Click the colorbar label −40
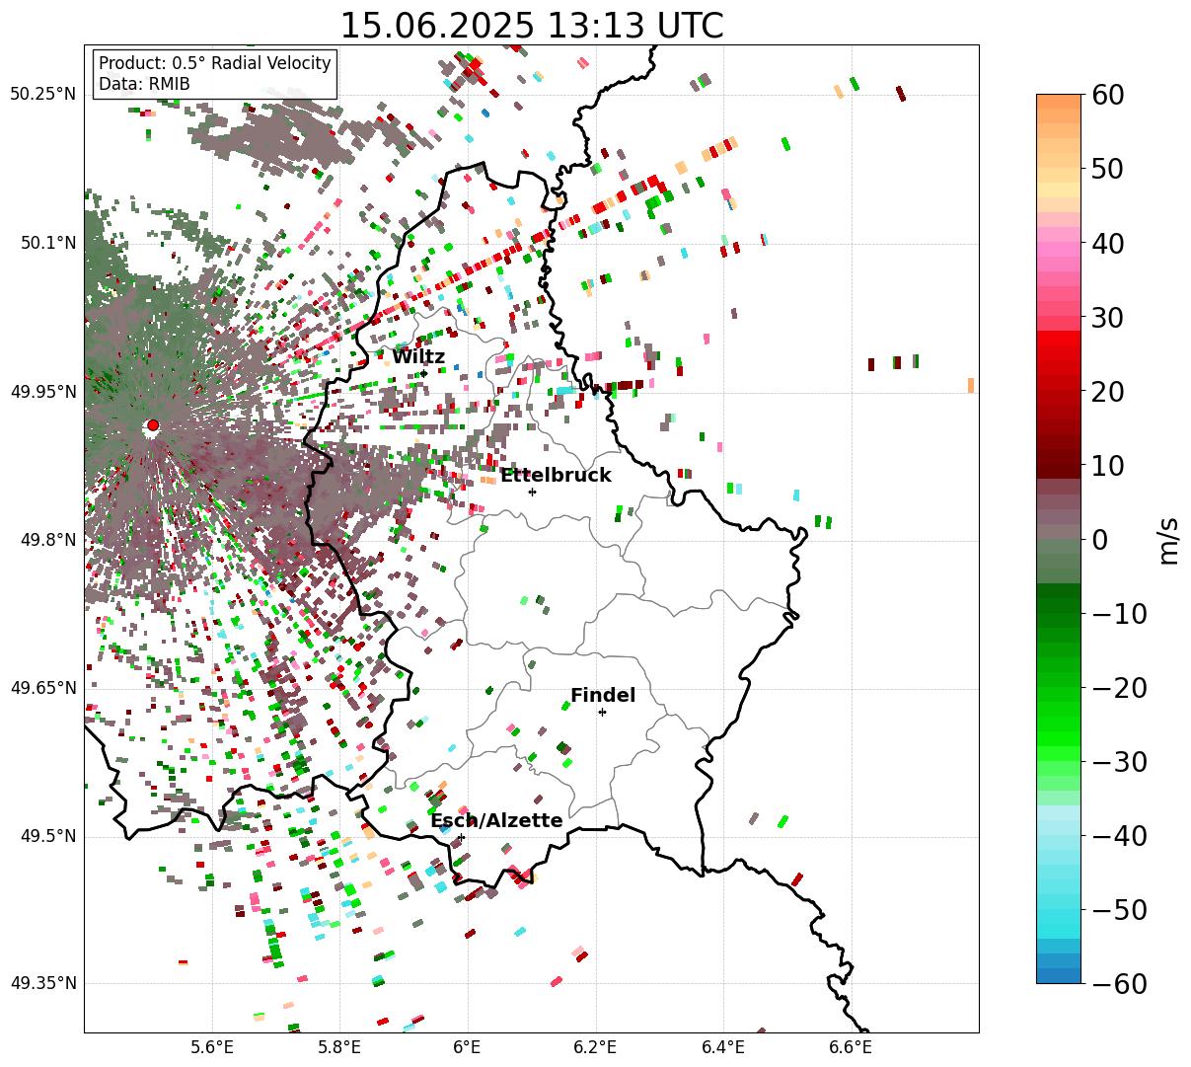Image resolution: width=1191 pixels, height=1067 pixels. (x=1119, y=835)
